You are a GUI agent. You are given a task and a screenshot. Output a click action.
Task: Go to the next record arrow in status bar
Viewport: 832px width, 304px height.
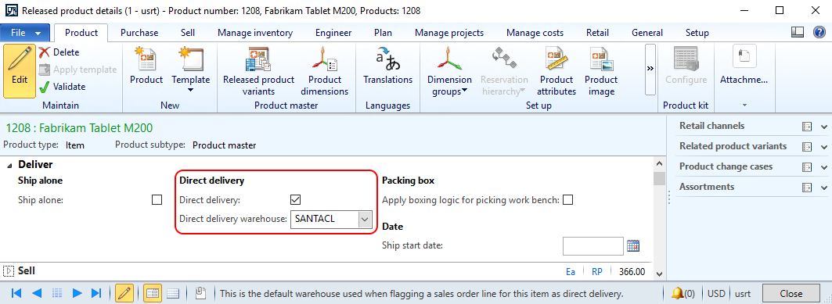click(77, 293)
